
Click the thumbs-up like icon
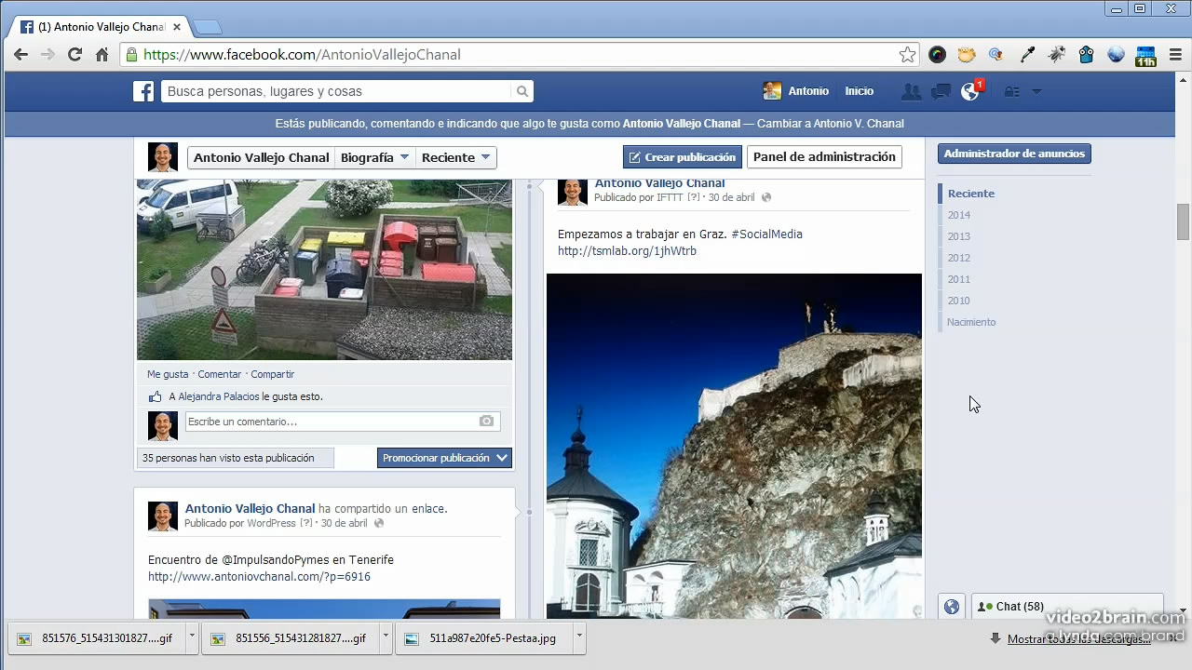[x=156, y=396]
